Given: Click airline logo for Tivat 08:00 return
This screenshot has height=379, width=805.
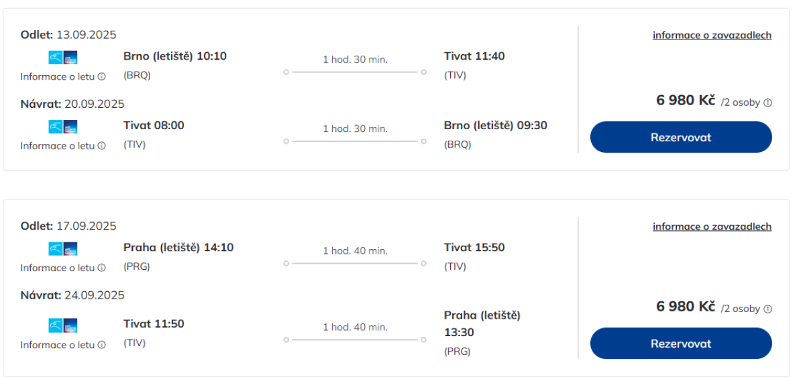Looking at the screenshot, I should pos(63,127).
